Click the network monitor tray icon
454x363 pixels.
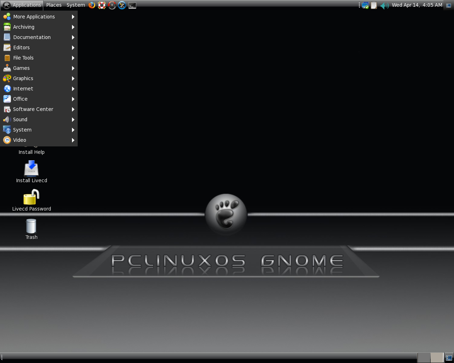click(x=365, y=5)
